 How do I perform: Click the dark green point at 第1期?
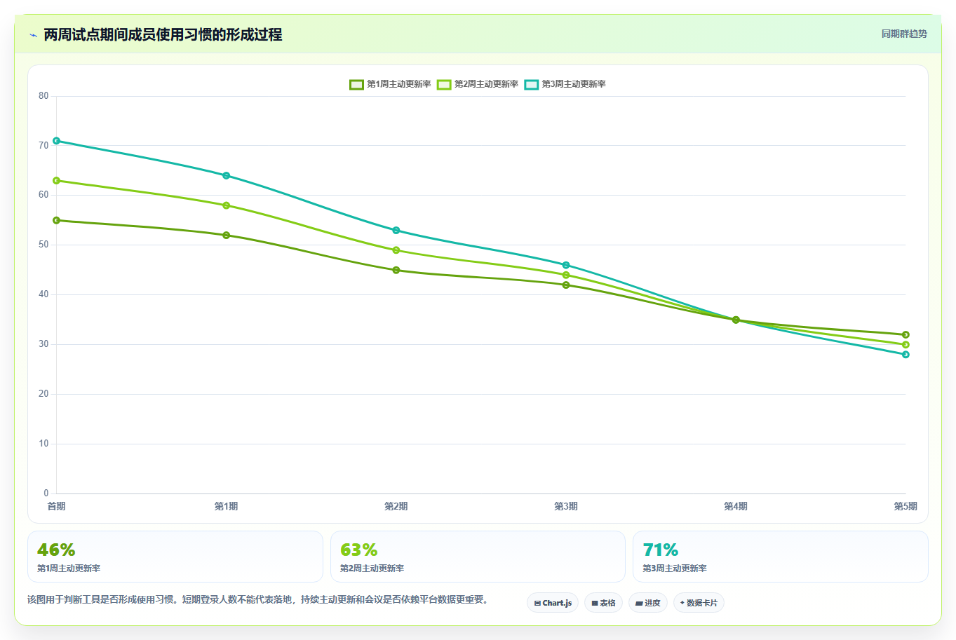(x=227, y=236)
